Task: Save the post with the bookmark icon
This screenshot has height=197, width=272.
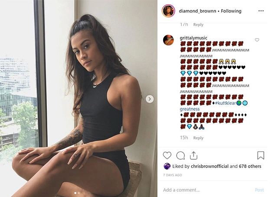Action: [261, 155]
